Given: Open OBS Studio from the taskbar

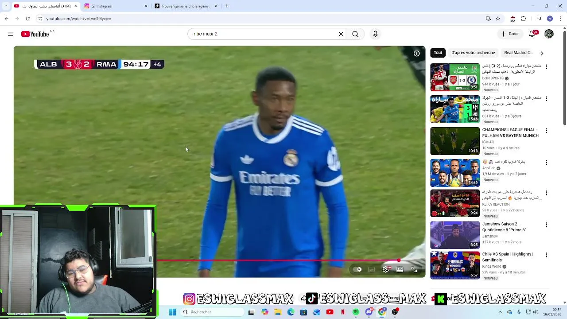Looking at the screenshot, I should coord(395,312).
